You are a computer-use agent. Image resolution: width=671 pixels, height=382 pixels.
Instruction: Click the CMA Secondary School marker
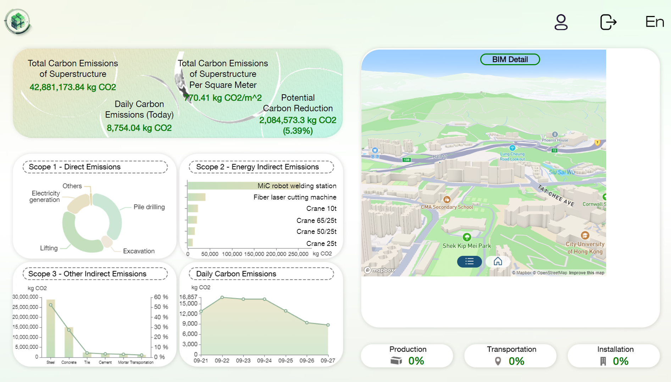447,200
